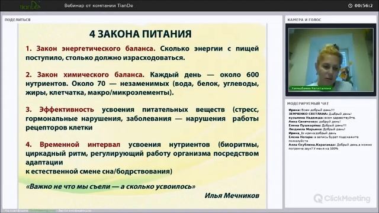Click Алла Скублина's message about louder sound

point(330,147)
